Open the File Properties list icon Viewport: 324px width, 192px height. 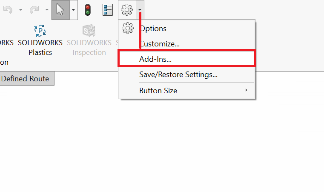(x=108, y=10)
